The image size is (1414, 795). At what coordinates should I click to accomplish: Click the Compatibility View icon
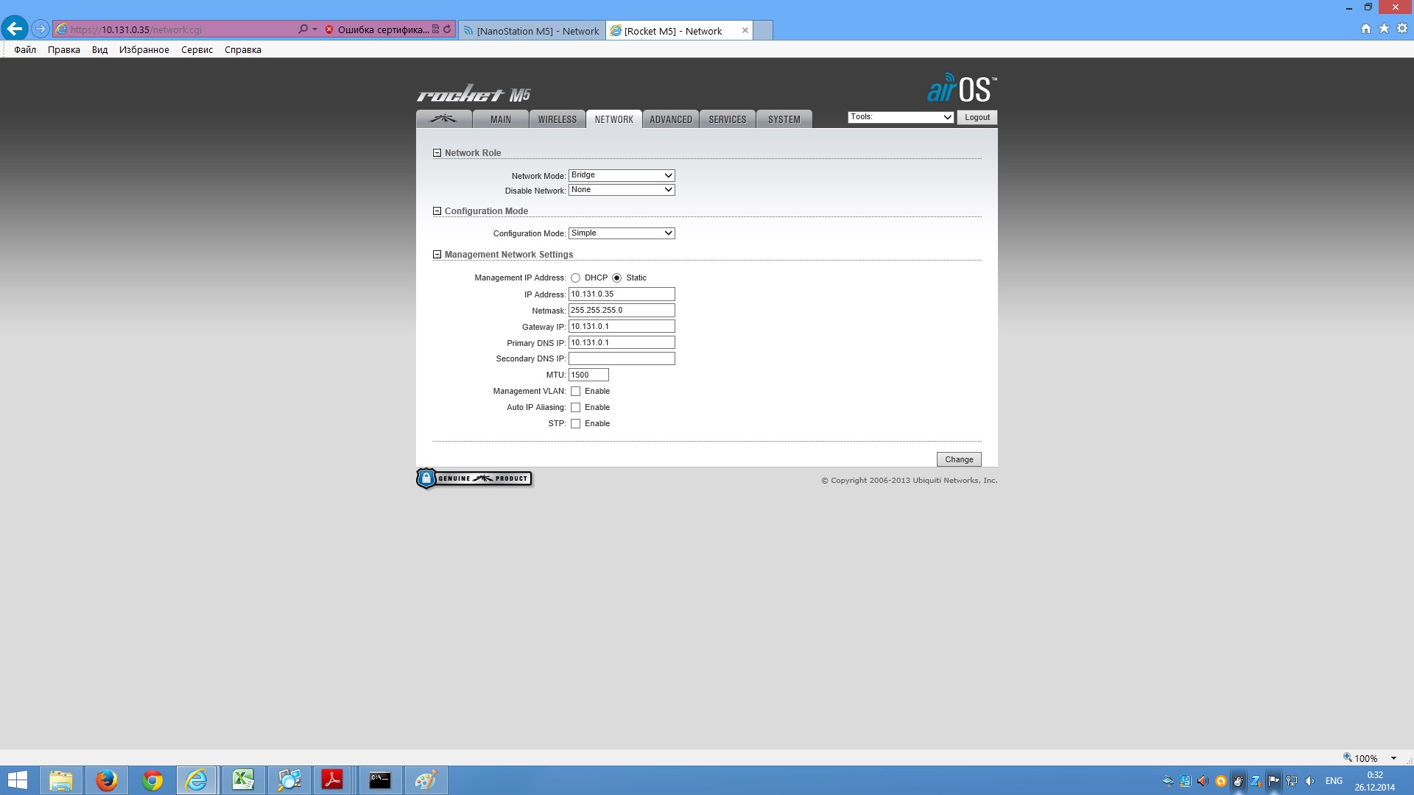(435, 29)
